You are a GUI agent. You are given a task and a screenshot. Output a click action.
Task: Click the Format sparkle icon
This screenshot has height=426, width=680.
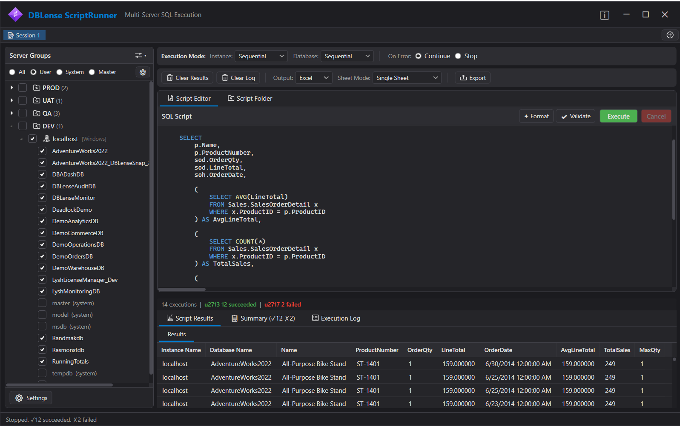526,116
